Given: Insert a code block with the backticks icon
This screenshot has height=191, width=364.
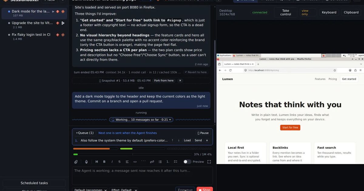Looking at the screenshot, I should [143, 162].
